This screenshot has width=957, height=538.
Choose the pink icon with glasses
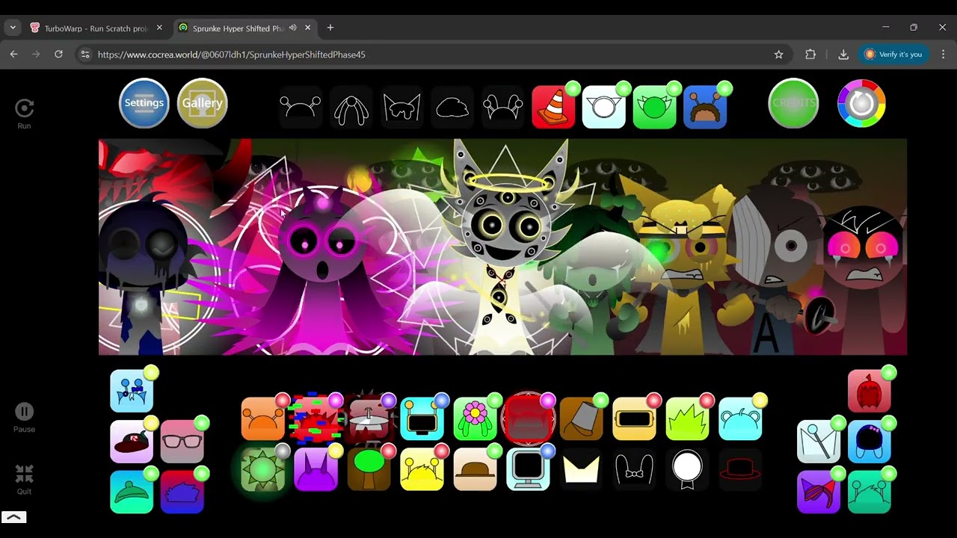pyautogui.click(x=182, y=442)
